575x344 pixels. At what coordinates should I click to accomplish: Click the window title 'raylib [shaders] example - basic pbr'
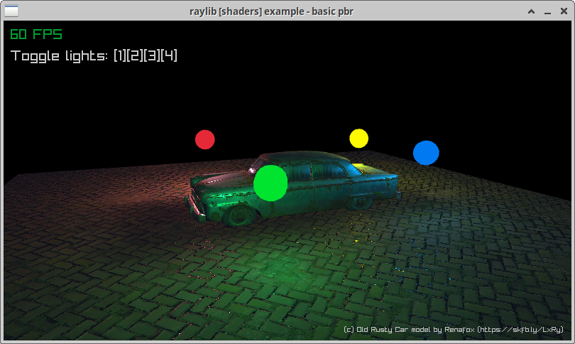point(271,12)
